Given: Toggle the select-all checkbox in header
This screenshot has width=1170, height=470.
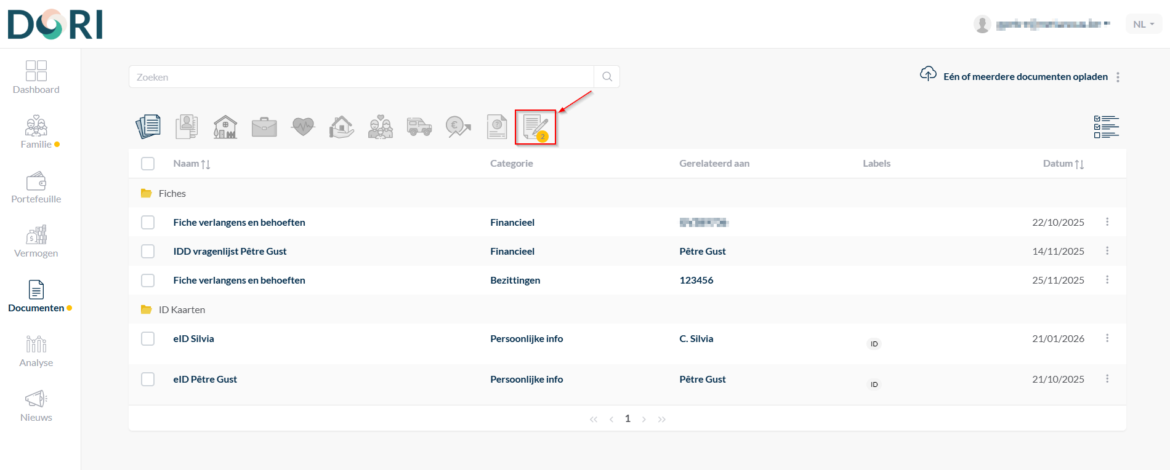Looking at the screenshot, I should (148, 164).
